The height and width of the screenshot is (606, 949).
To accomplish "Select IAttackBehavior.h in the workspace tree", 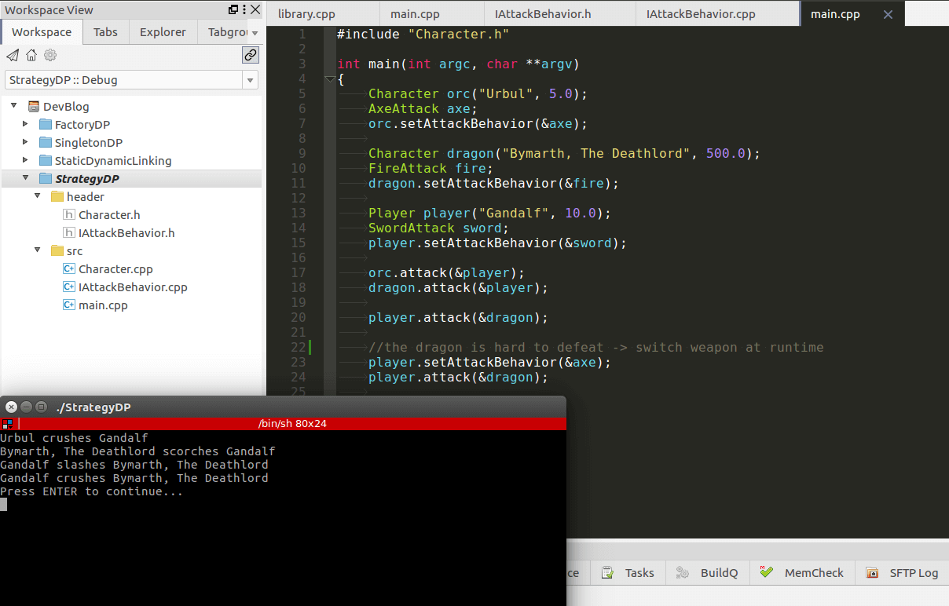I will point(126,233).
